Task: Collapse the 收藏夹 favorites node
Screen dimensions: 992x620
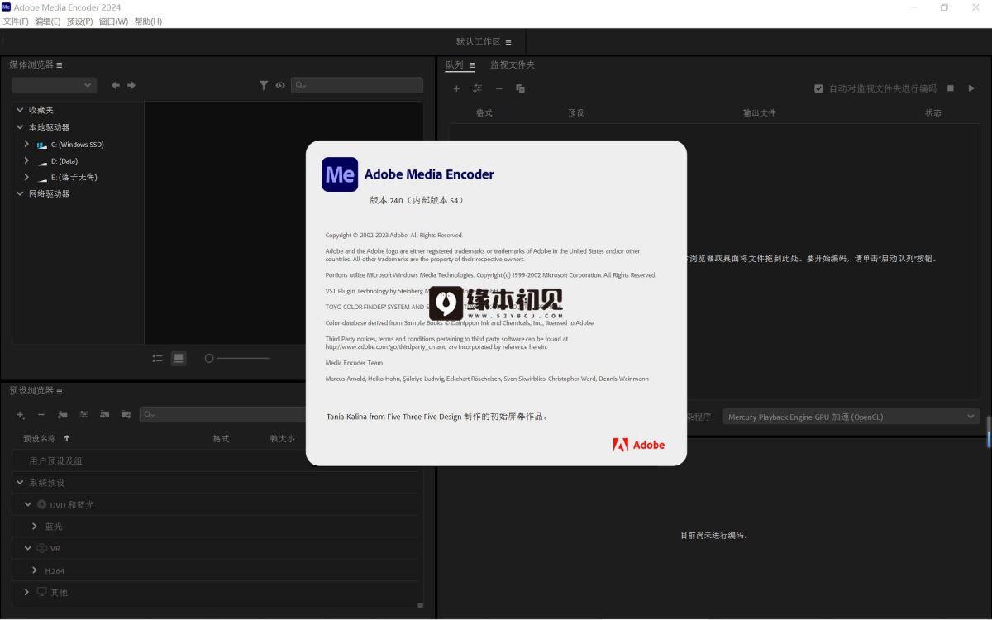Action: coord(20,110)
